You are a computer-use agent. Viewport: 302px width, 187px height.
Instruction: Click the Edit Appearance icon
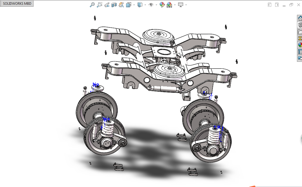[x=162, y=5]
